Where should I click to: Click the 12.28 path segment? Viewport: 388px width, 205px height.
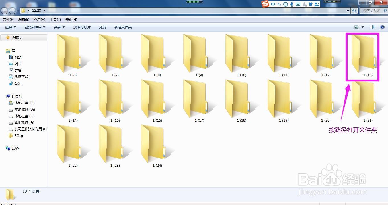[36, 11]
